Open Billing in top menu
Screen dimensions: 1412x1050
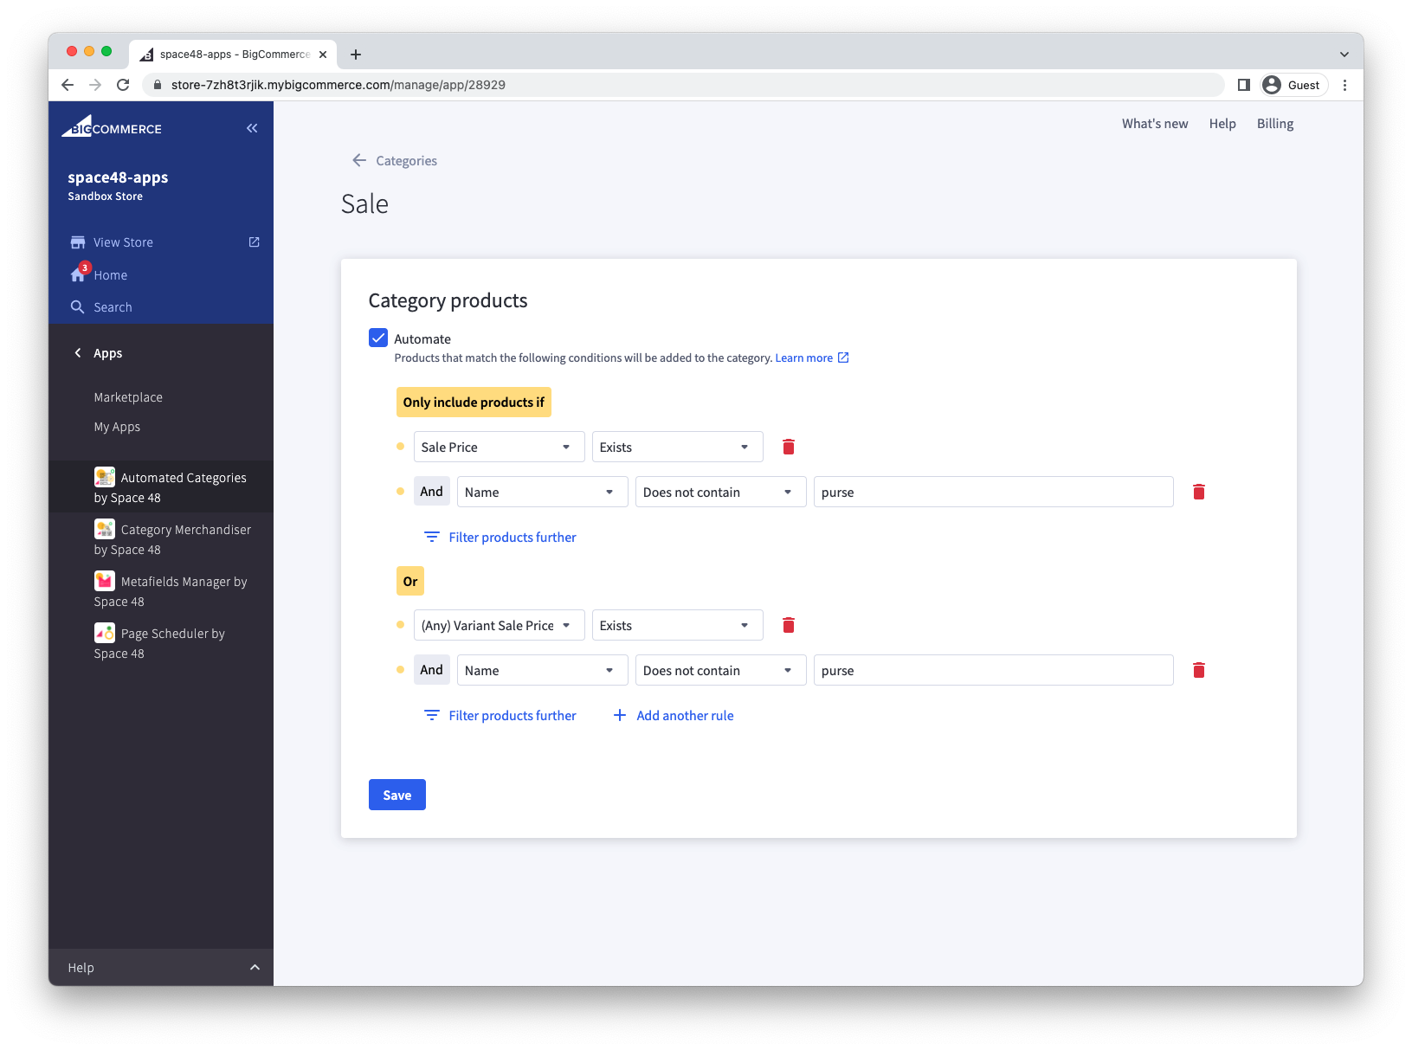point(1275,124)
